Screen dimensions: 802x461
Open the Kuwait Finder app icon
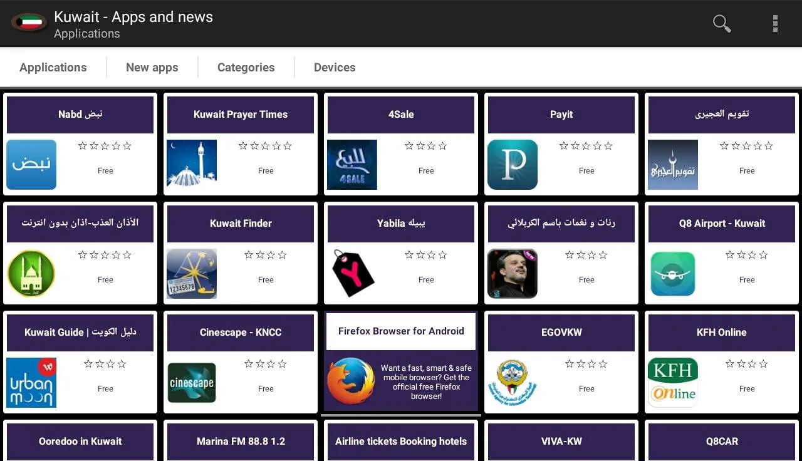(x=192, y=274)
